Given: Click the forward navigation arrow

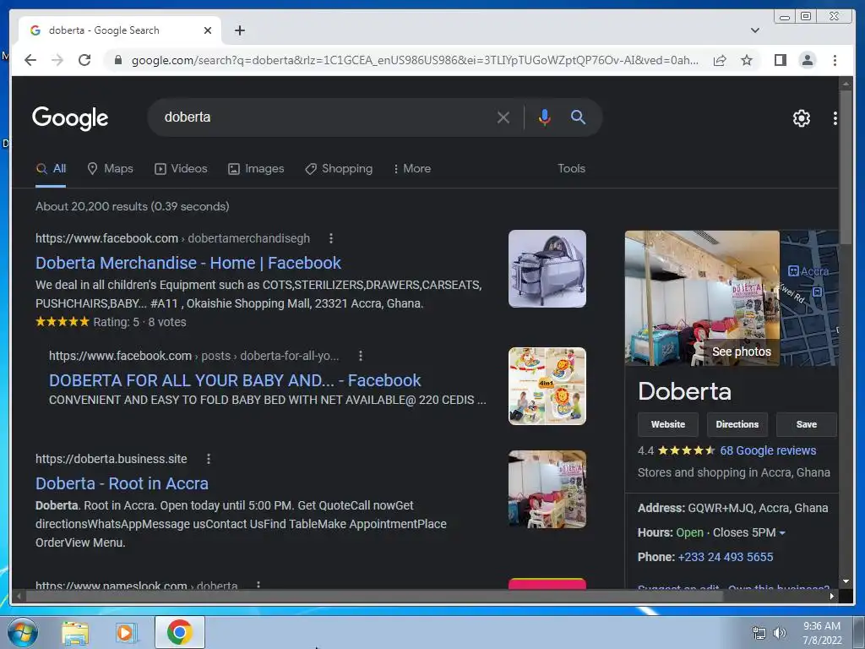Looking at the screenshot, I should click(x=57, y=60).
